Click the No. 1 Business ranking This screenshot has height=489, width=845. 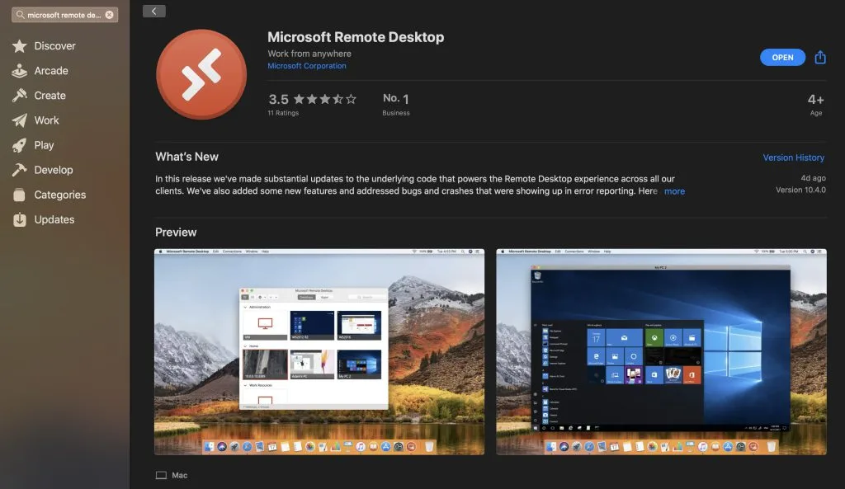click(x=396, y=104)
